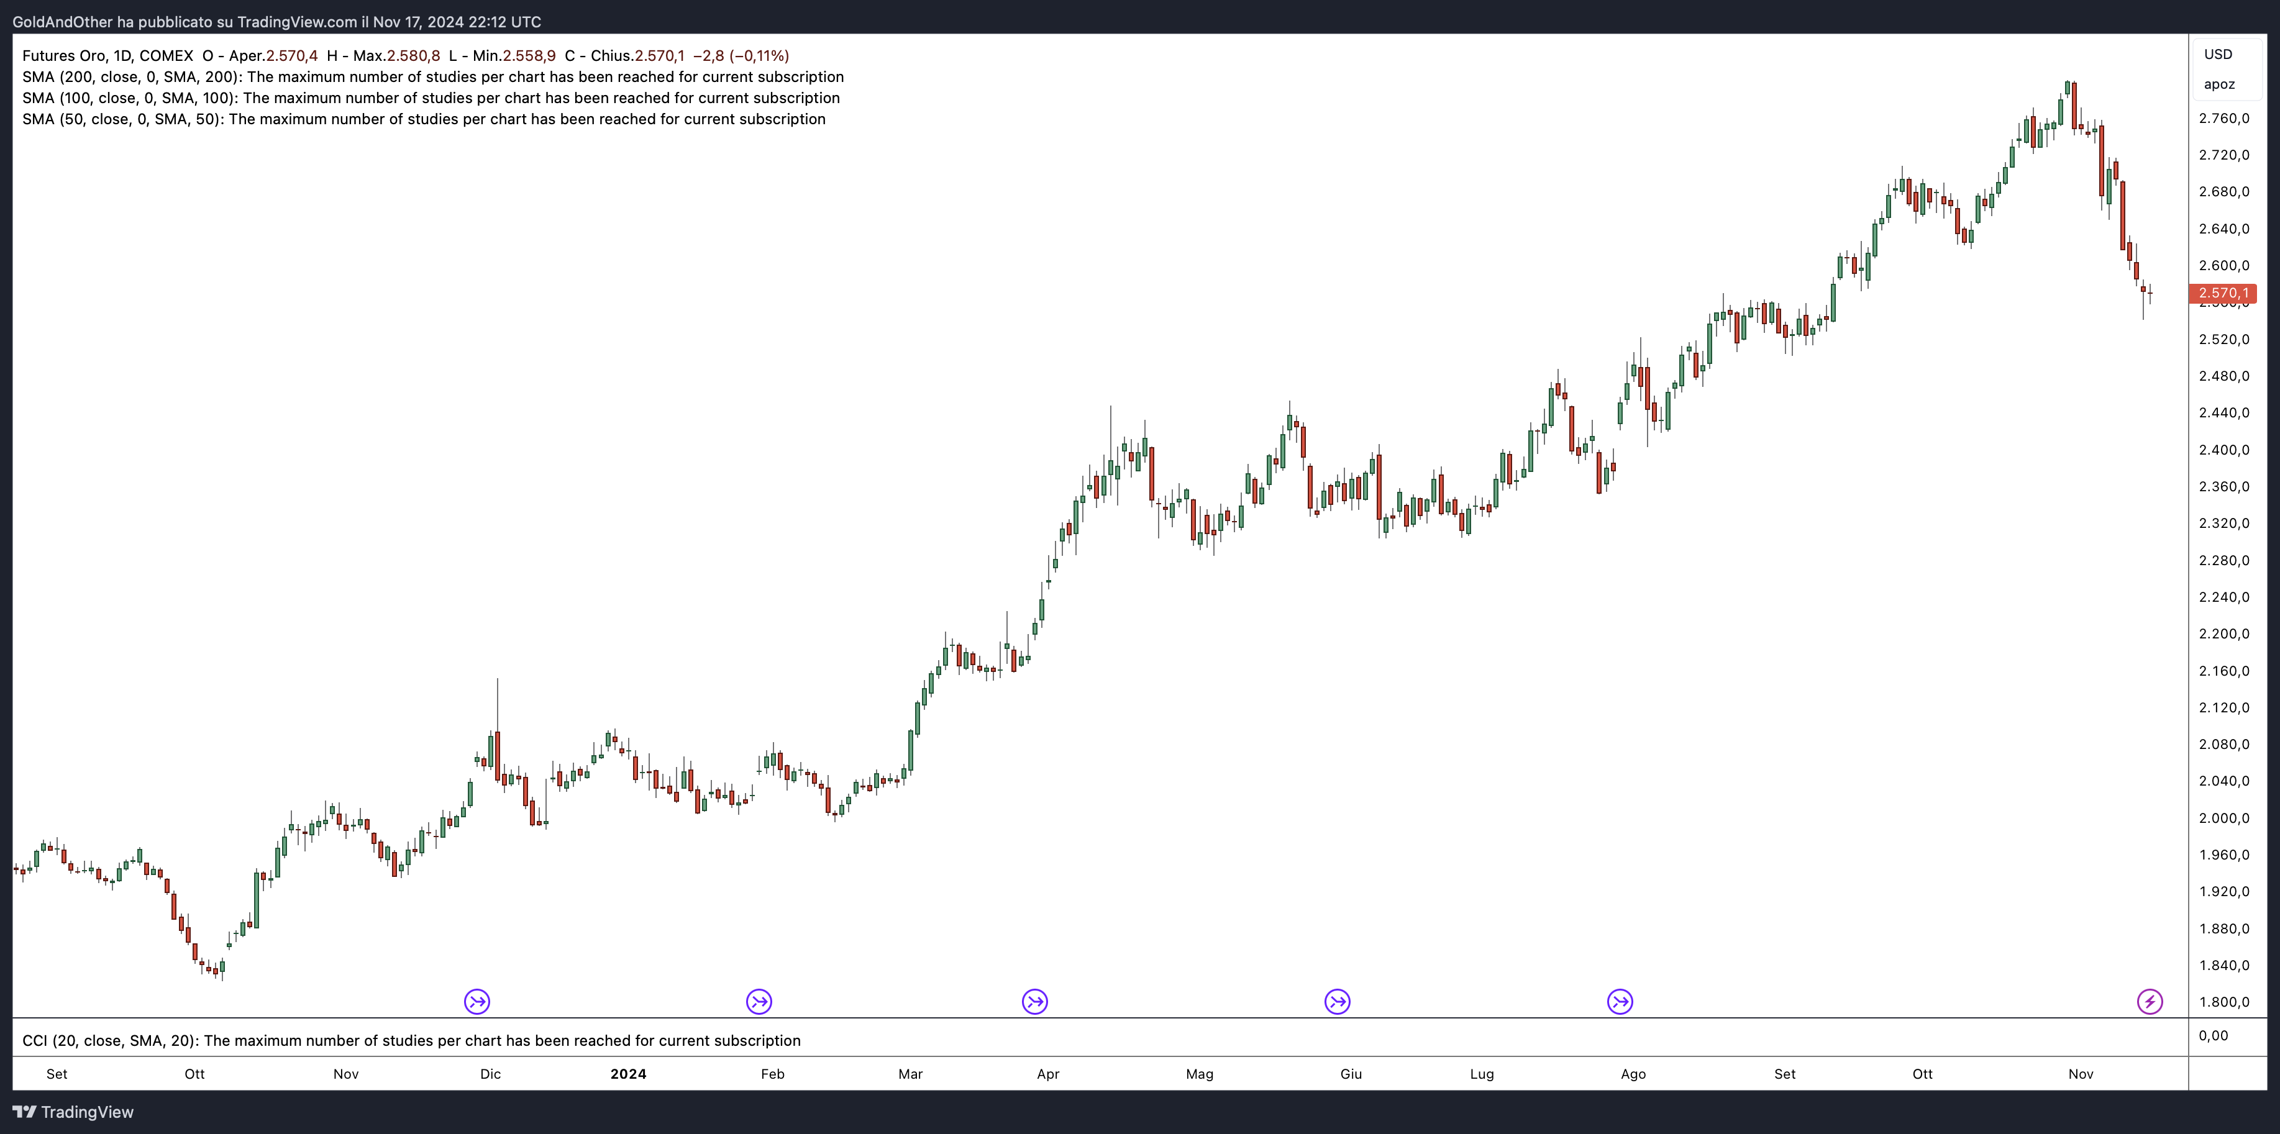Click the contract rollover icon above Ago
The height and width of the screenshot is (1134, 2280).
coord(1620,1001)
